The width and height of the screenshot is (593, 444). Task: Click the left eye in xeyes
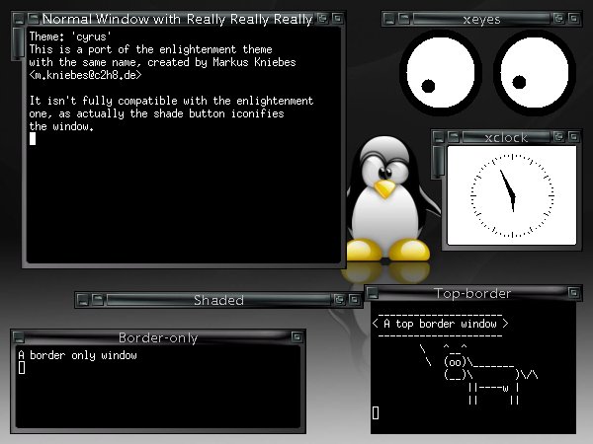click(440, 72)
